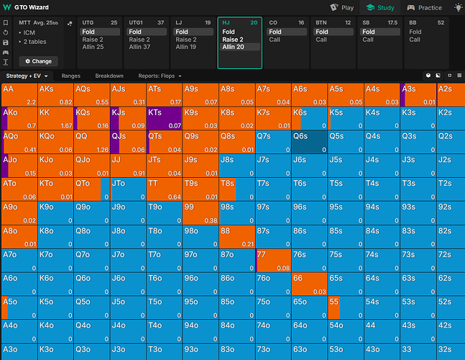
Task: Click the four-quadrant layout icon
Action: click(450, 76)
